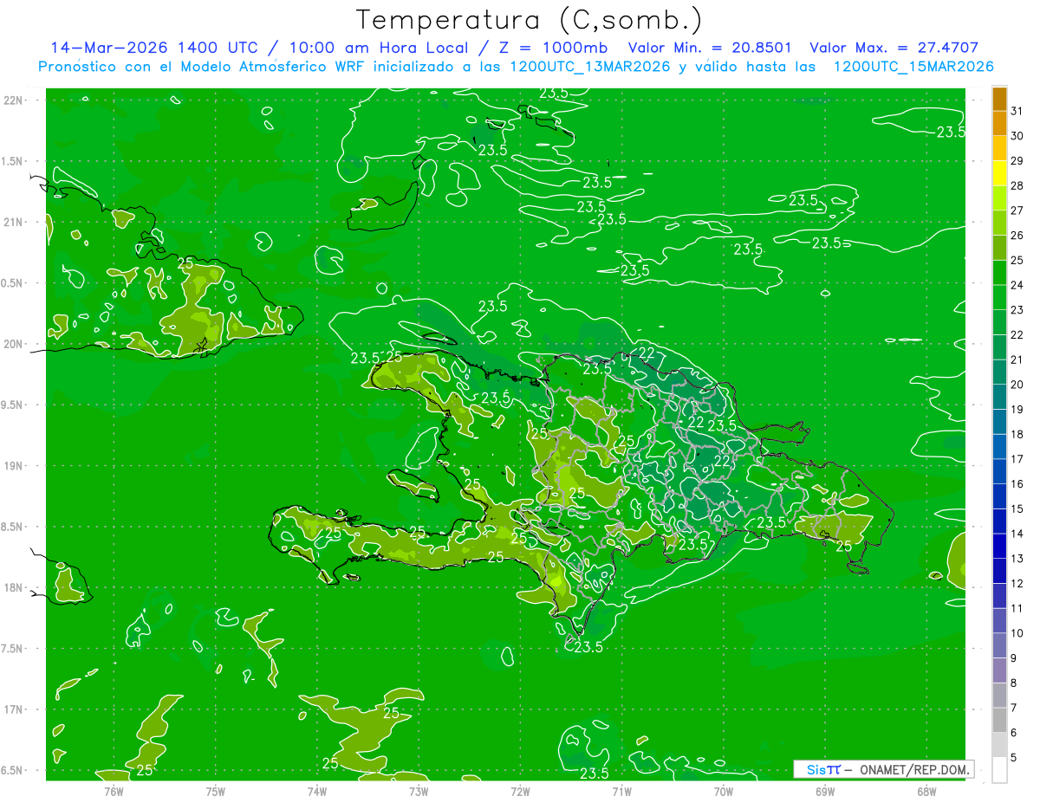Click the colorbar value label "24"
1040x803 pixels.
1017,285
